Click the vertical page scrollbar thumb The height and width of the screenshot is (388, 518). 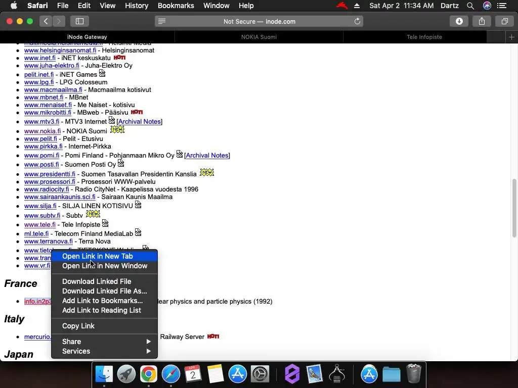(x=514, y=208)
